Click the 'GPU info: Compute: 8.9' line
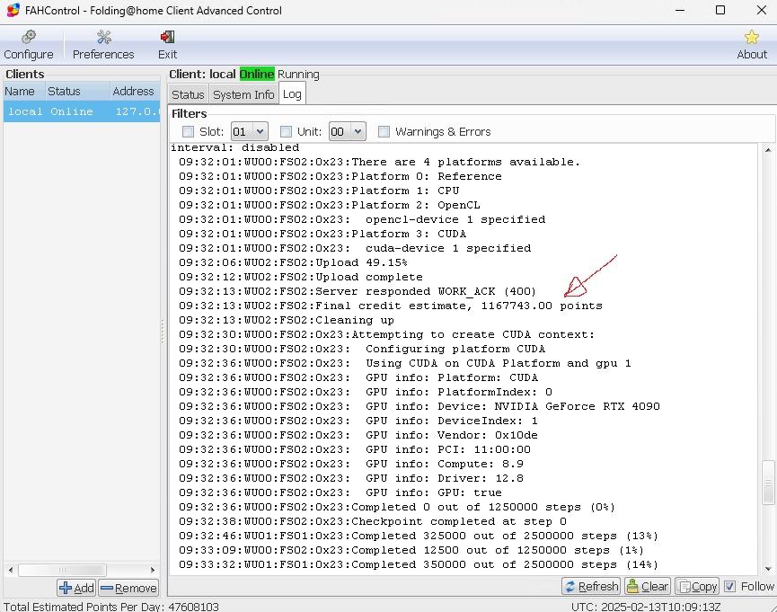777x612 pixels. [351, 464]
